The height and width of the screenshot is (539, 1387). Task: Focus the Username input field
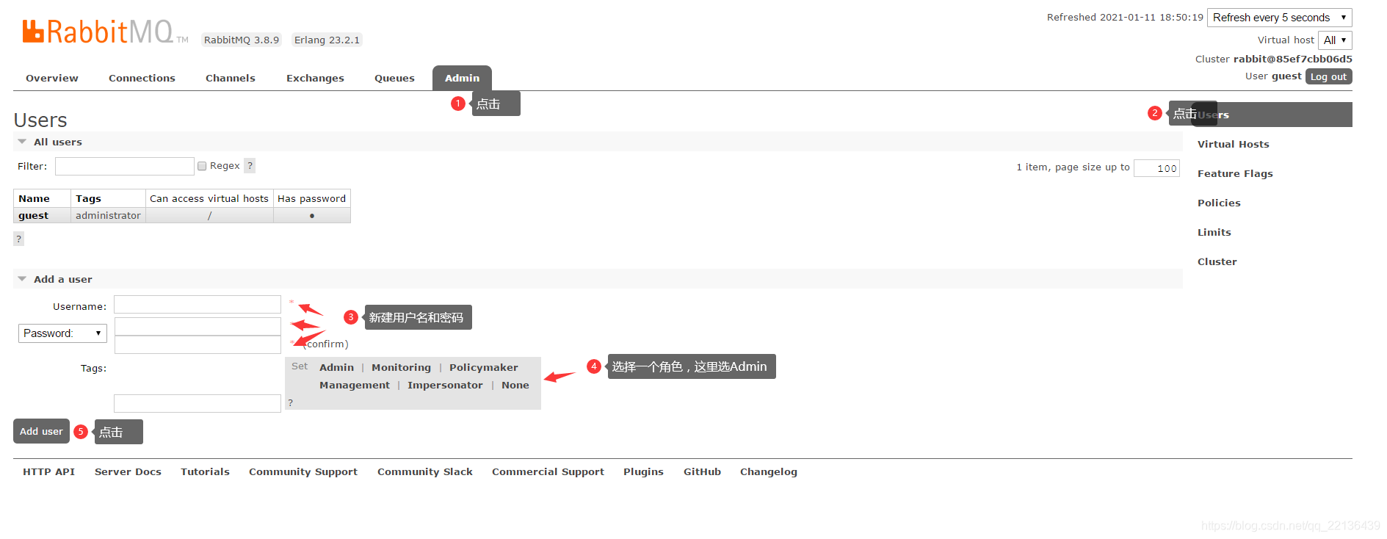click(198, 304)
